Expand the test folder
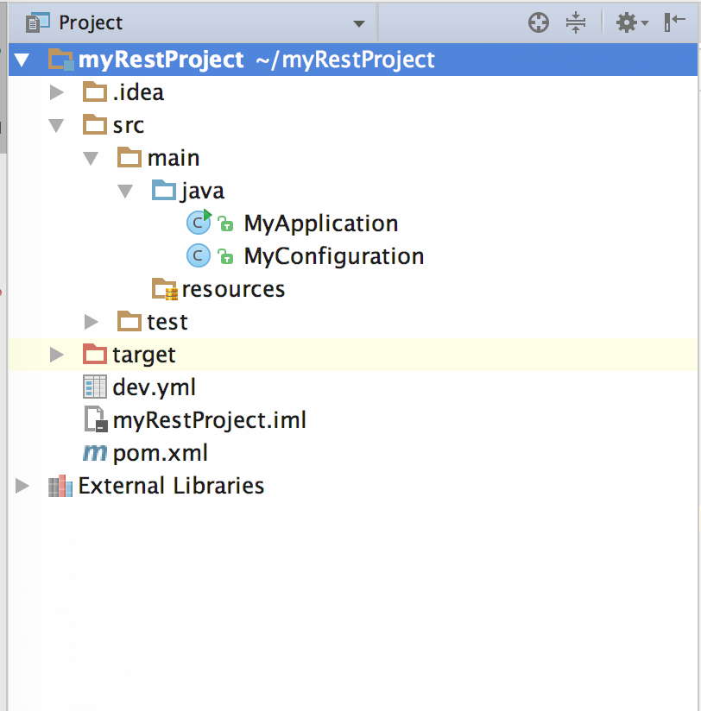 pos(92,322)
